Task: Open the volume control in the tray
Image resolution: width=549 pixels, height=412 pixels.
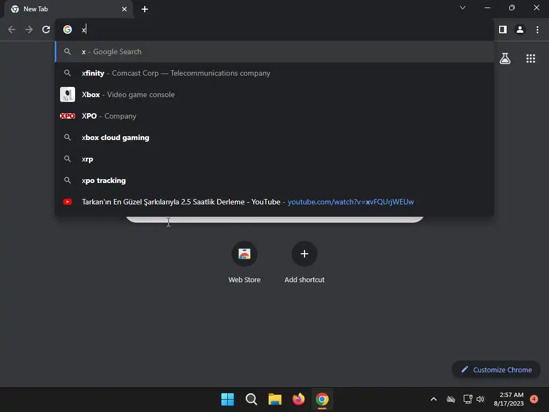Action: coord(480,399)
